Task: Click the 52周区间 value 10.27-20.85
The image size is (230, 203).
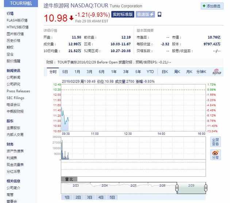Action: coord(120,51)
